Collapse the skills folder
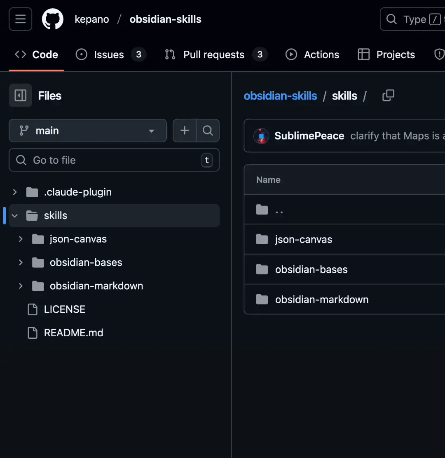 [x=14, y=215]
